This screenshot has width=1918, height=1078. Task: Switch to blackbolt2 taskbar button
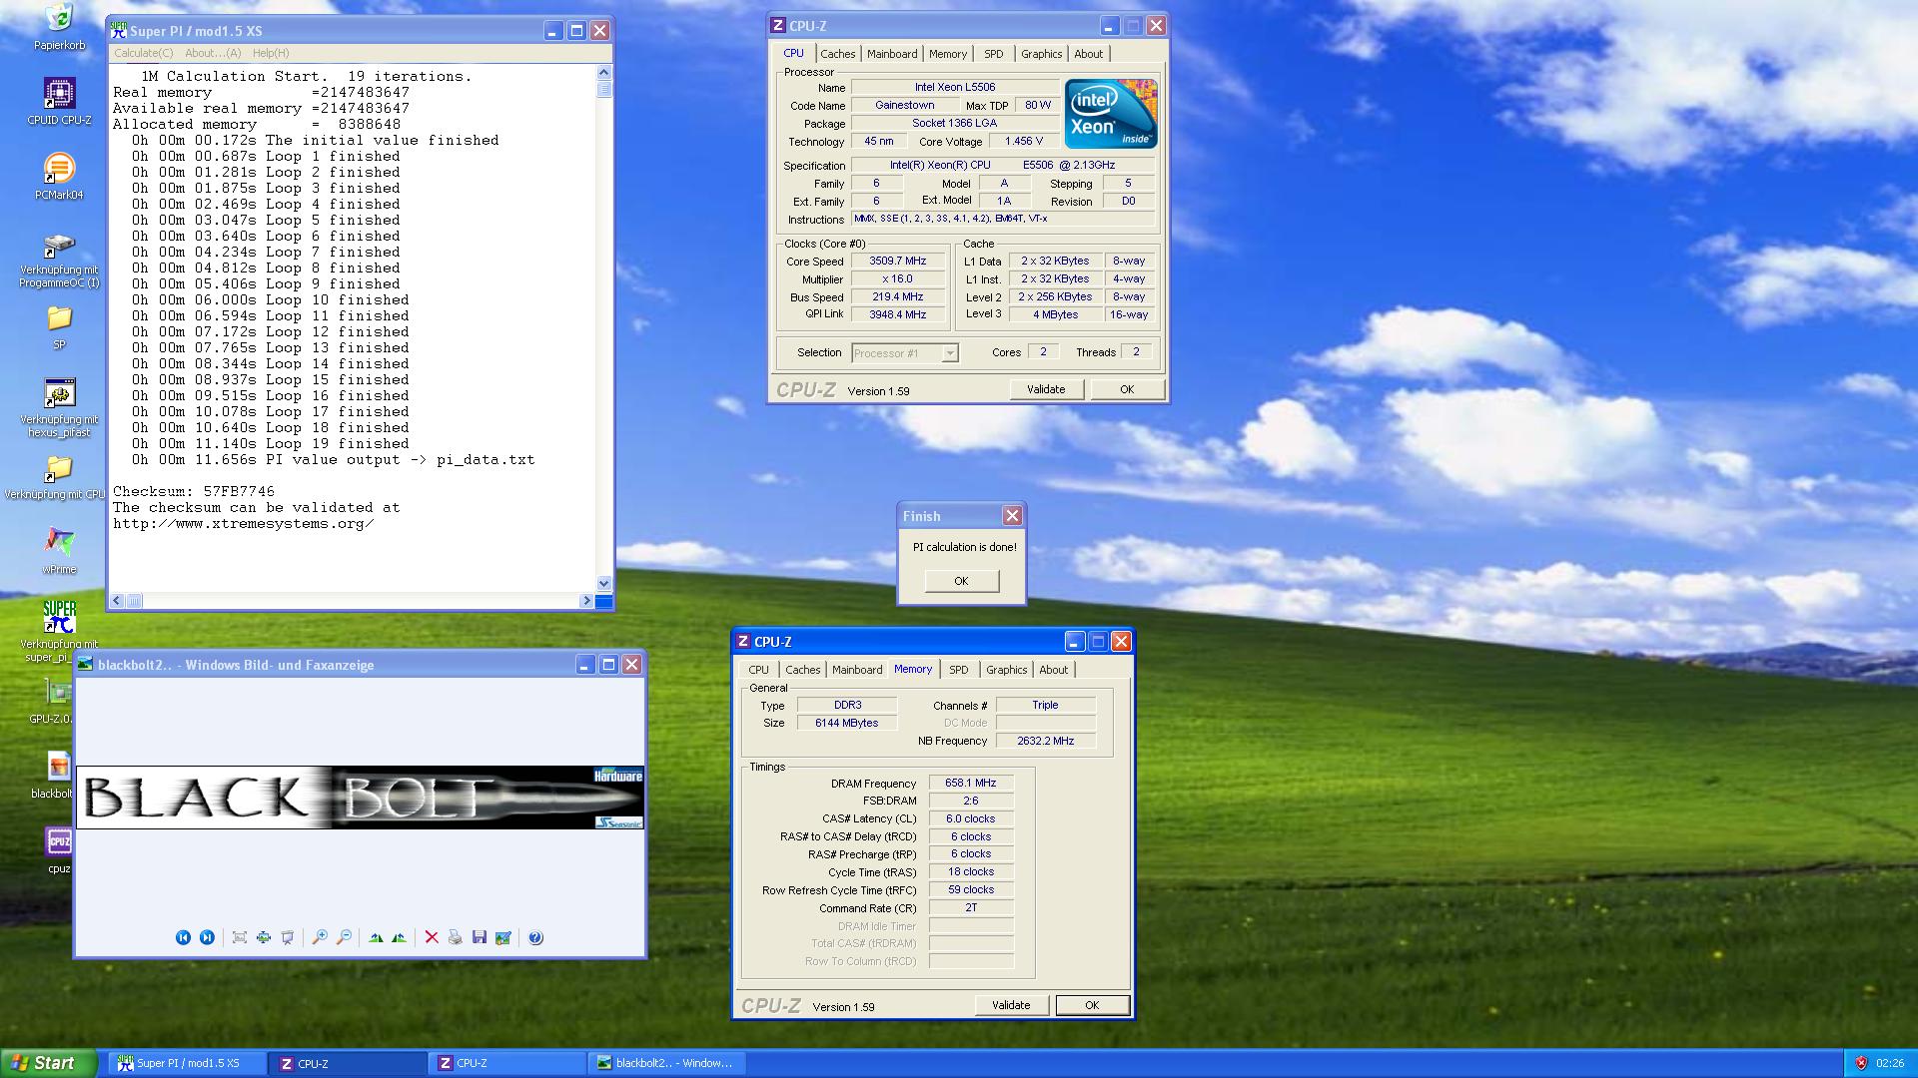click(x=668, y=1063)
